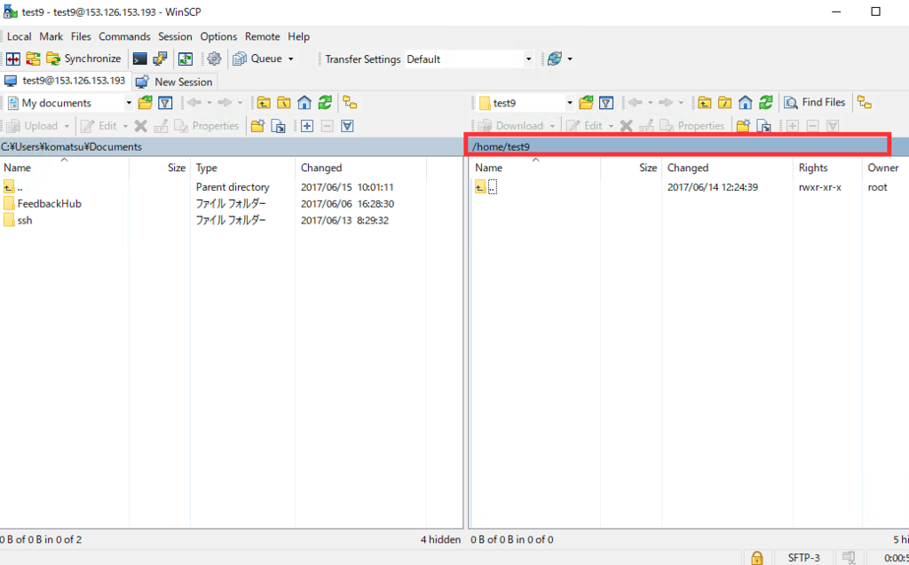This screenshot has height=565, width=909.
Task: Sort local panel by Size column header
Action: click(x=160, y=168)
